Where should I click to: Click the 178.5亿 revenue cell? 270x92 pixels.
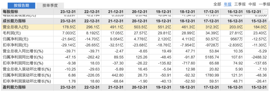[69, 27]
